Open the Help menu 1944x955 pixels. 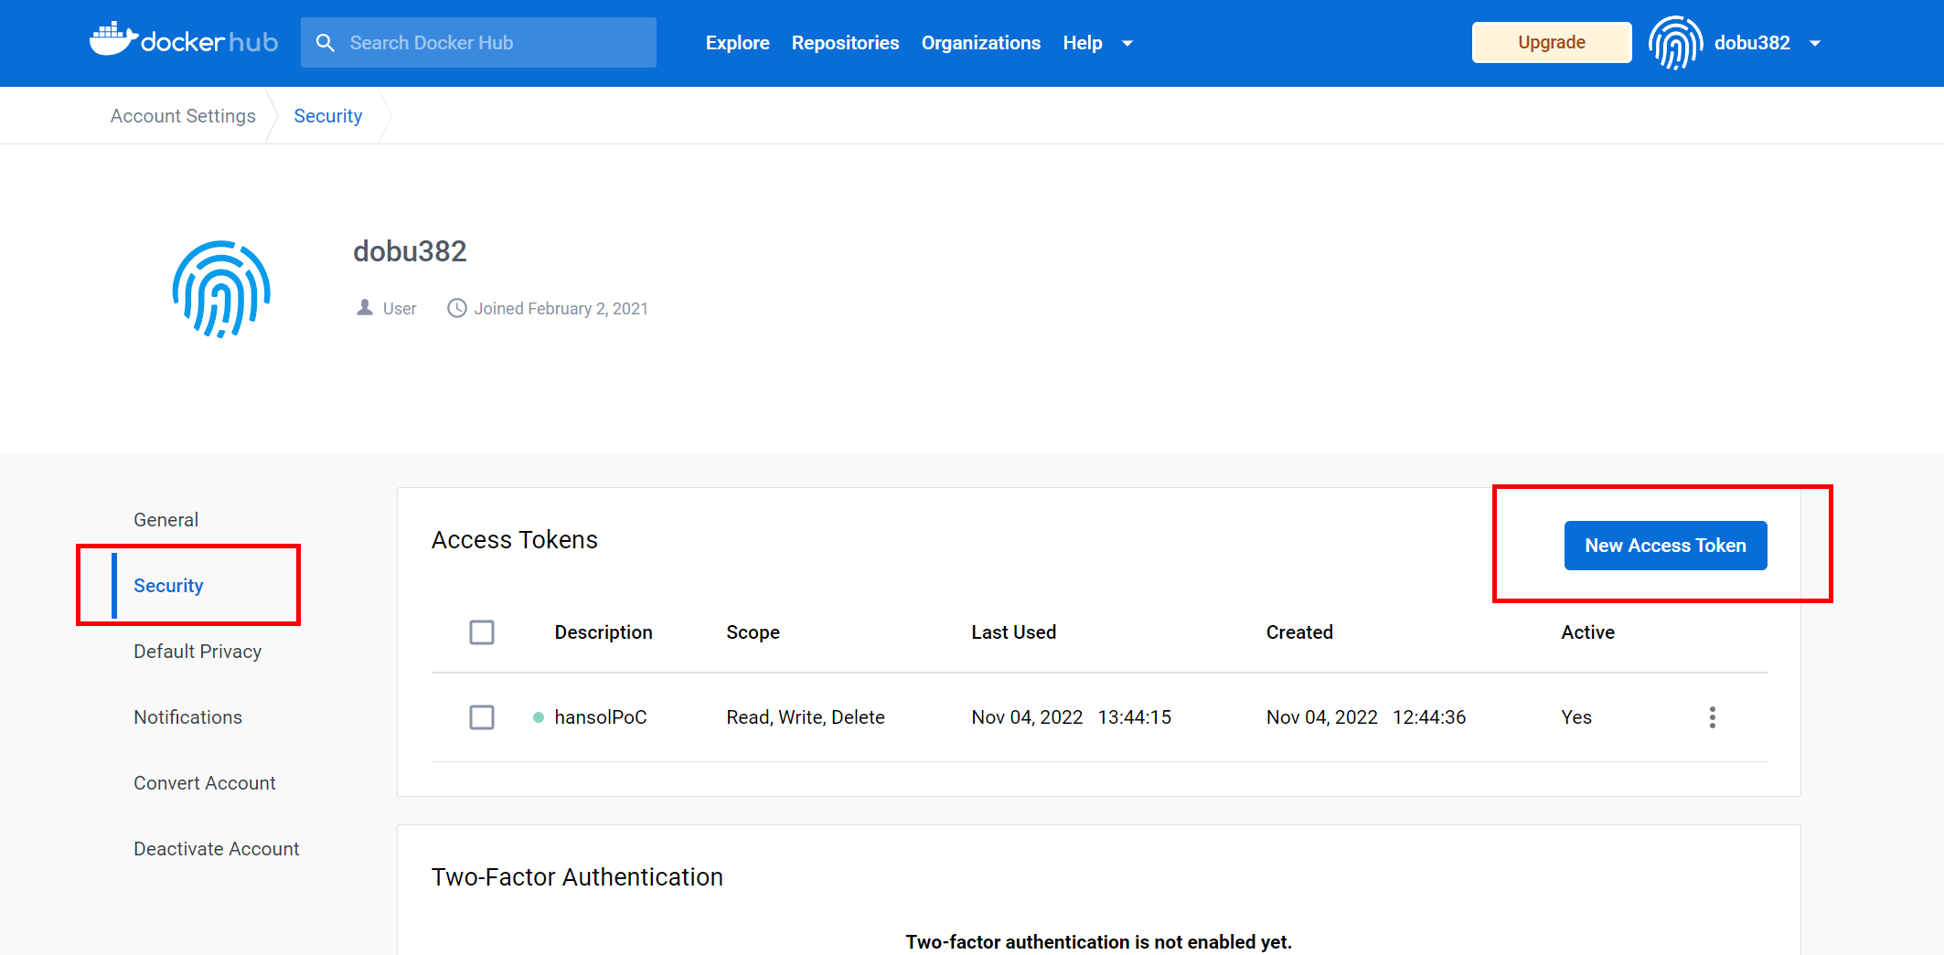pyautogui.click(x=1082, y=43)
